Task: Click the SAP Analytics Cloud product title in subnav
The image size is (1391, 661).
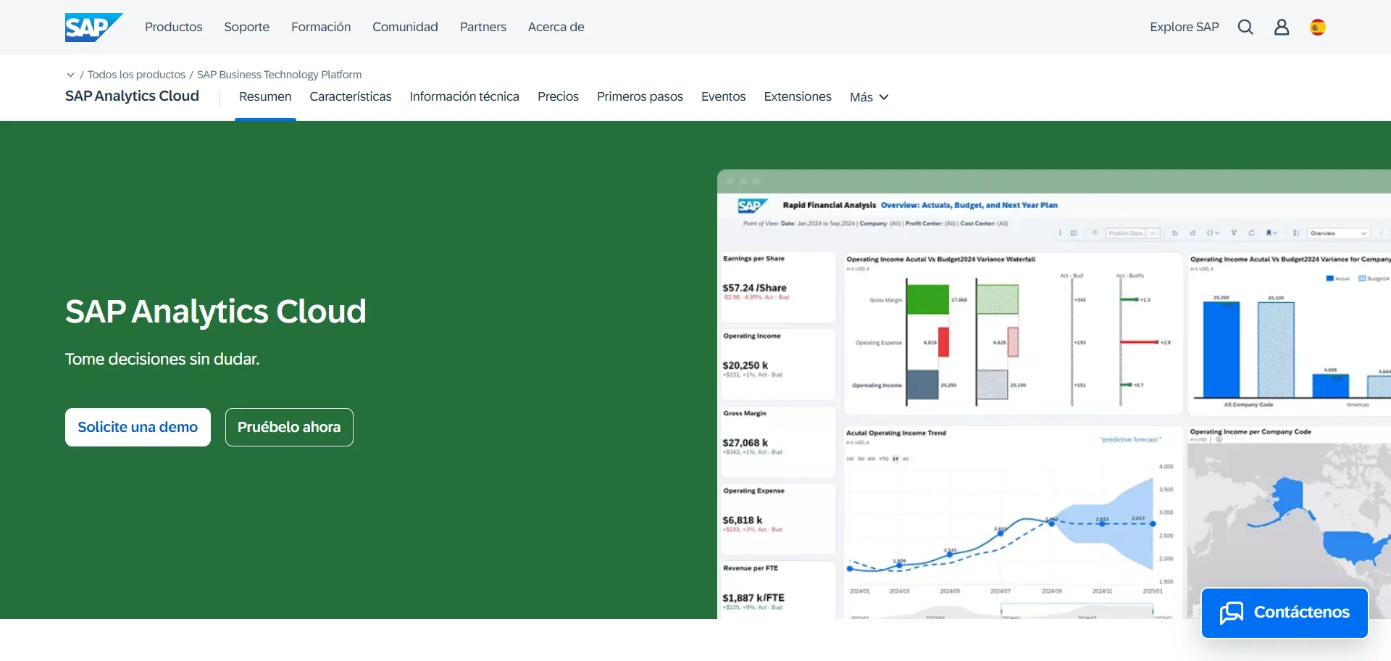Action: [x=132, y=96]
